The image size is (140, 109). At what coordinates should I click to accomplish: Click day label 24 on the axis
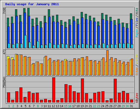coord(103,106)
